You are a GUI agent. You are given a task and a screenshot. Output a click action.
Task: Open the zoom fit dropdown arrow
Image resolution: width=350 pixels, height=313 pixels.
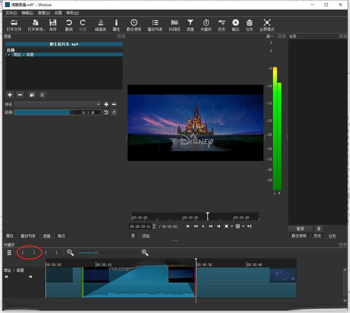(x=232, y=227)
